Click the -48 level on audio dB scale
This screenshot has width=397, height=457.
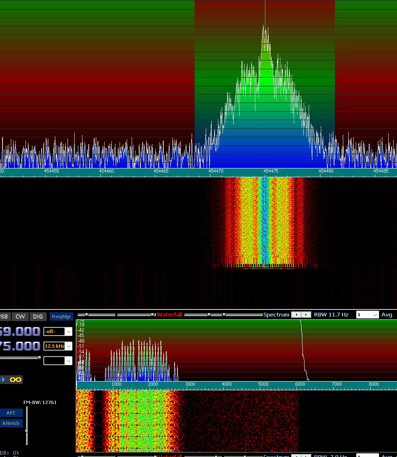coord(81,341)
